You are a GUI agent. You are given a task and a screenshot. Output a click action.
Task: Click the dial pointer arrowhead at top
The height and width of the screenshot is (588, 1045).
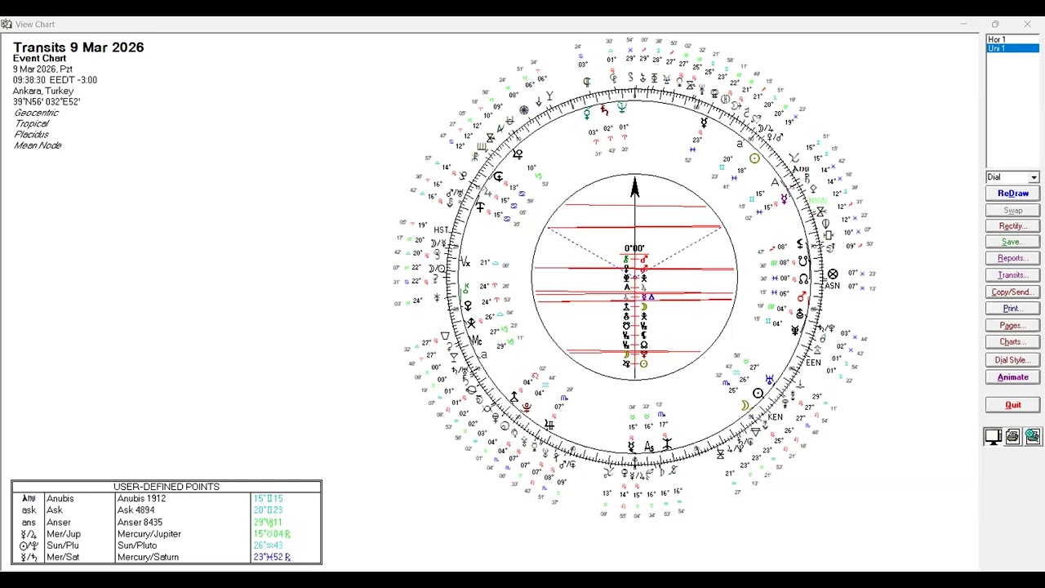click(x=634, y=188)
